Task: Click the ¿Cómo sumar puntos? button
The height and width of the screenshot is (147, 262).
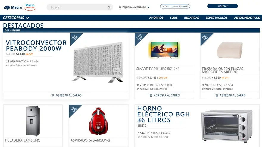Action: click(x=175, y=6)
